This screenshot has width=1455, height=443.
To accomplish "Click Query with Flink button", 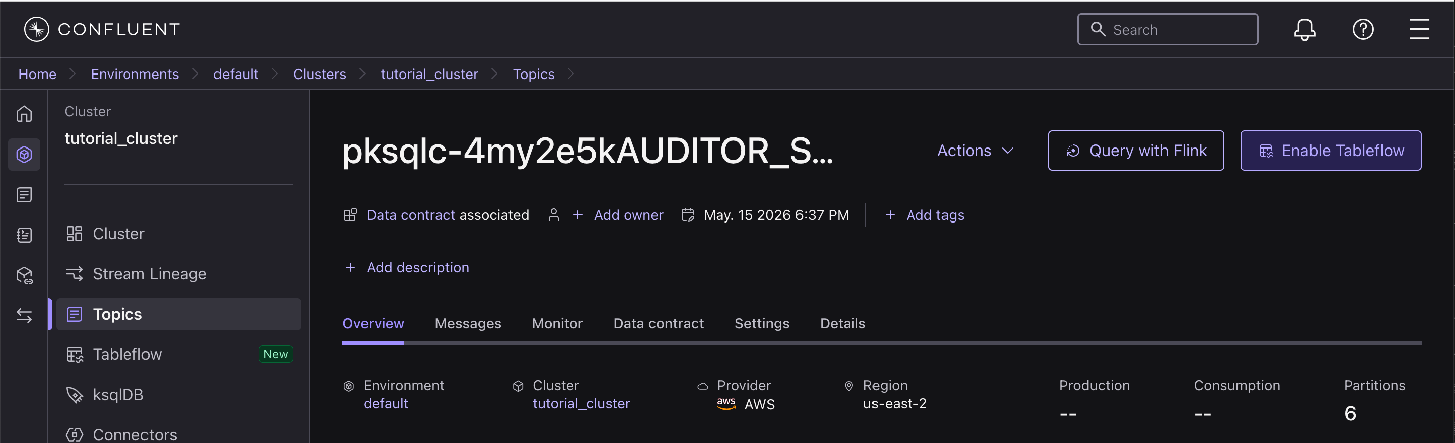I will [1136, 151].
